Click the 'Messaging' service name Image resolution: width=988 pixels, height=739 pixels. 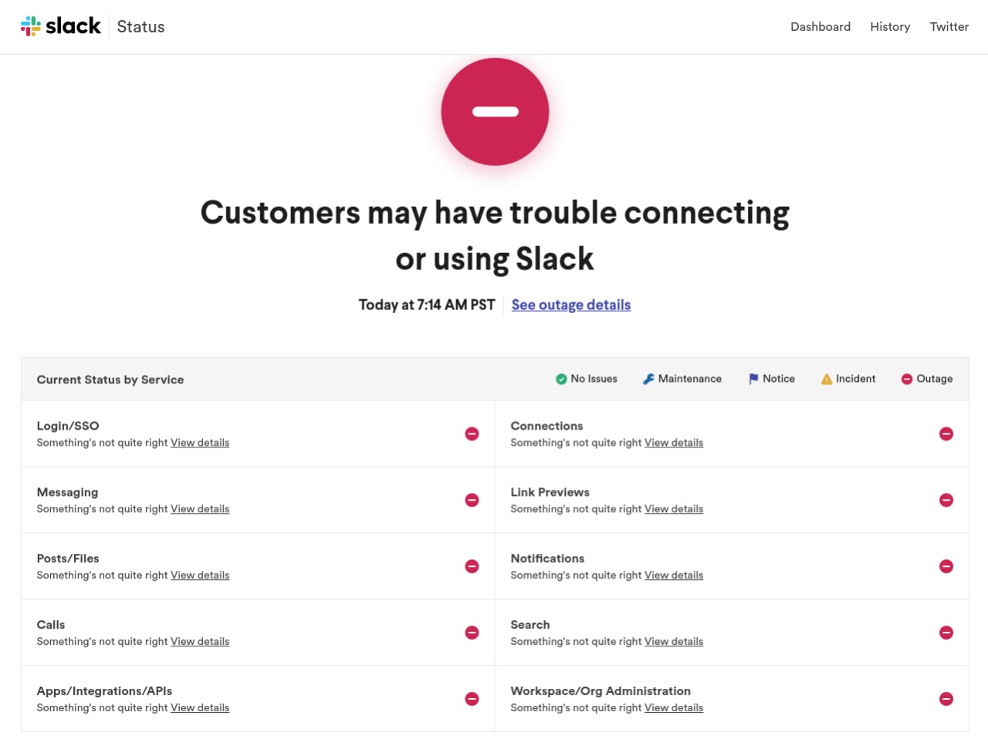tap(67, 492)
